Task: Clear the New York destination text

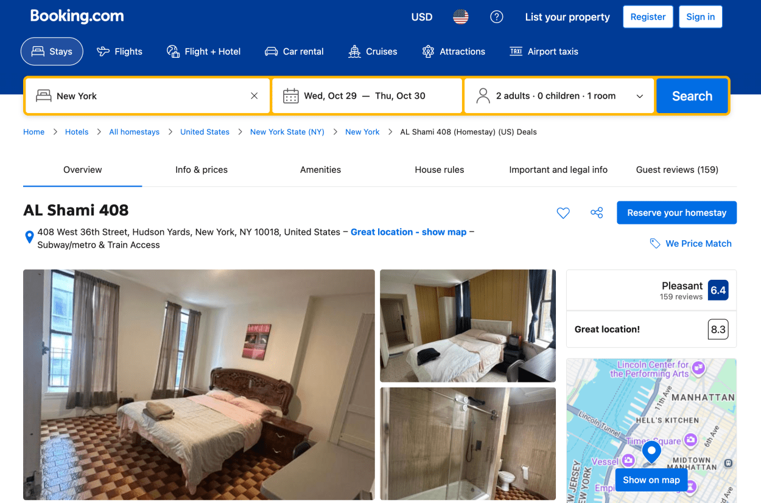Action: 254,96
